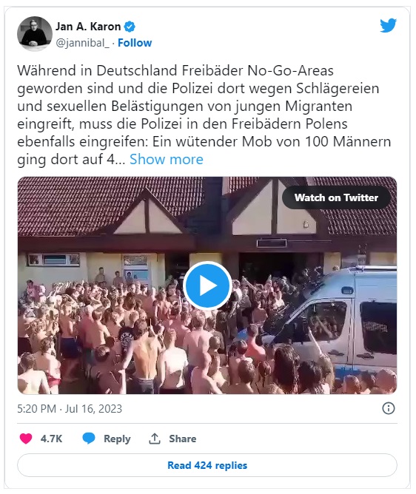Click Watch on Twitter button
This screenshot has height=494, width=416.
[x=336, y=197]
